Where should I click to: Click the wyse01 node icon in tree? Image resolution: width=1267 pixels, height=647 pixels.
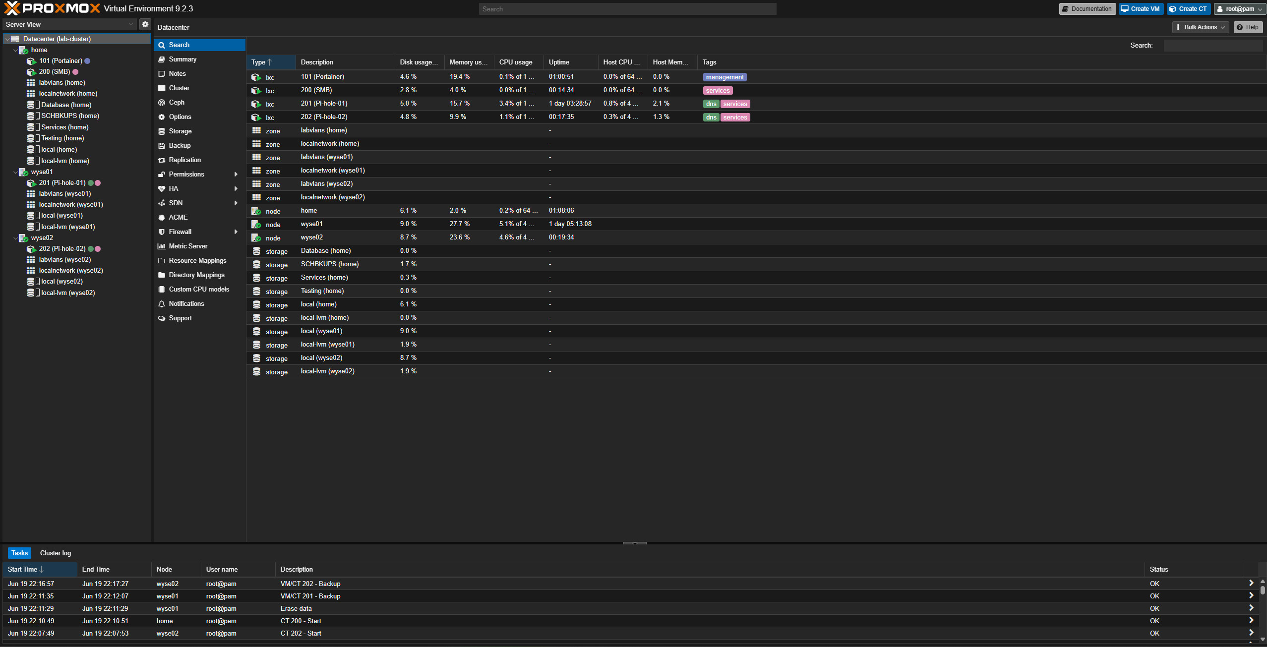click(23, 172)
